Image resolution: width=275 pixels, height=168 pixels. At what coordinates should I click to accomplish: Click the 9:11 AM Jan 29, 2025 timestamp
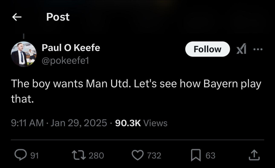tap(59, 123)
